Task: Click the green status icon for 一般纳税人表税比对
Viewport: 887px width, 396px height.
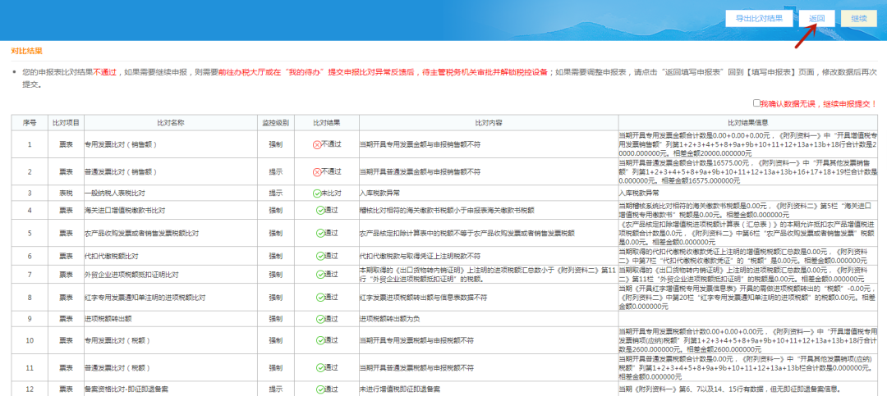Action: point(317,193)
